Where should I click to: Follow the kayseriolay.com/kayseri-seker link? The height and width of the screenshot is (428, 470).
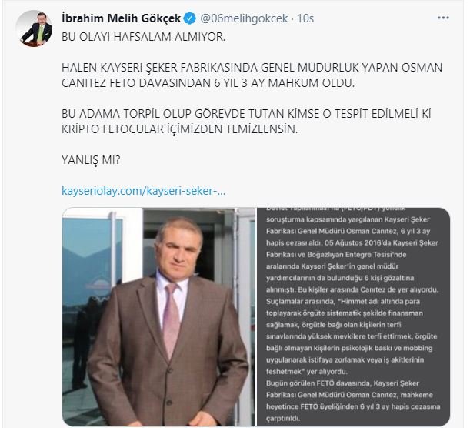(143, 191)
